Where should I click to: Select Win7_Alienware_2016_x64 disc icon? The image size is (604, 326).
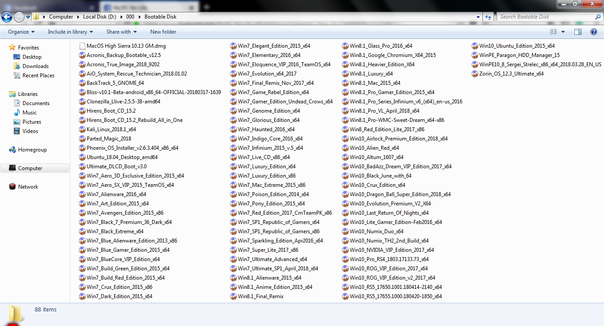pyautogui.click(x=82, y=194)
